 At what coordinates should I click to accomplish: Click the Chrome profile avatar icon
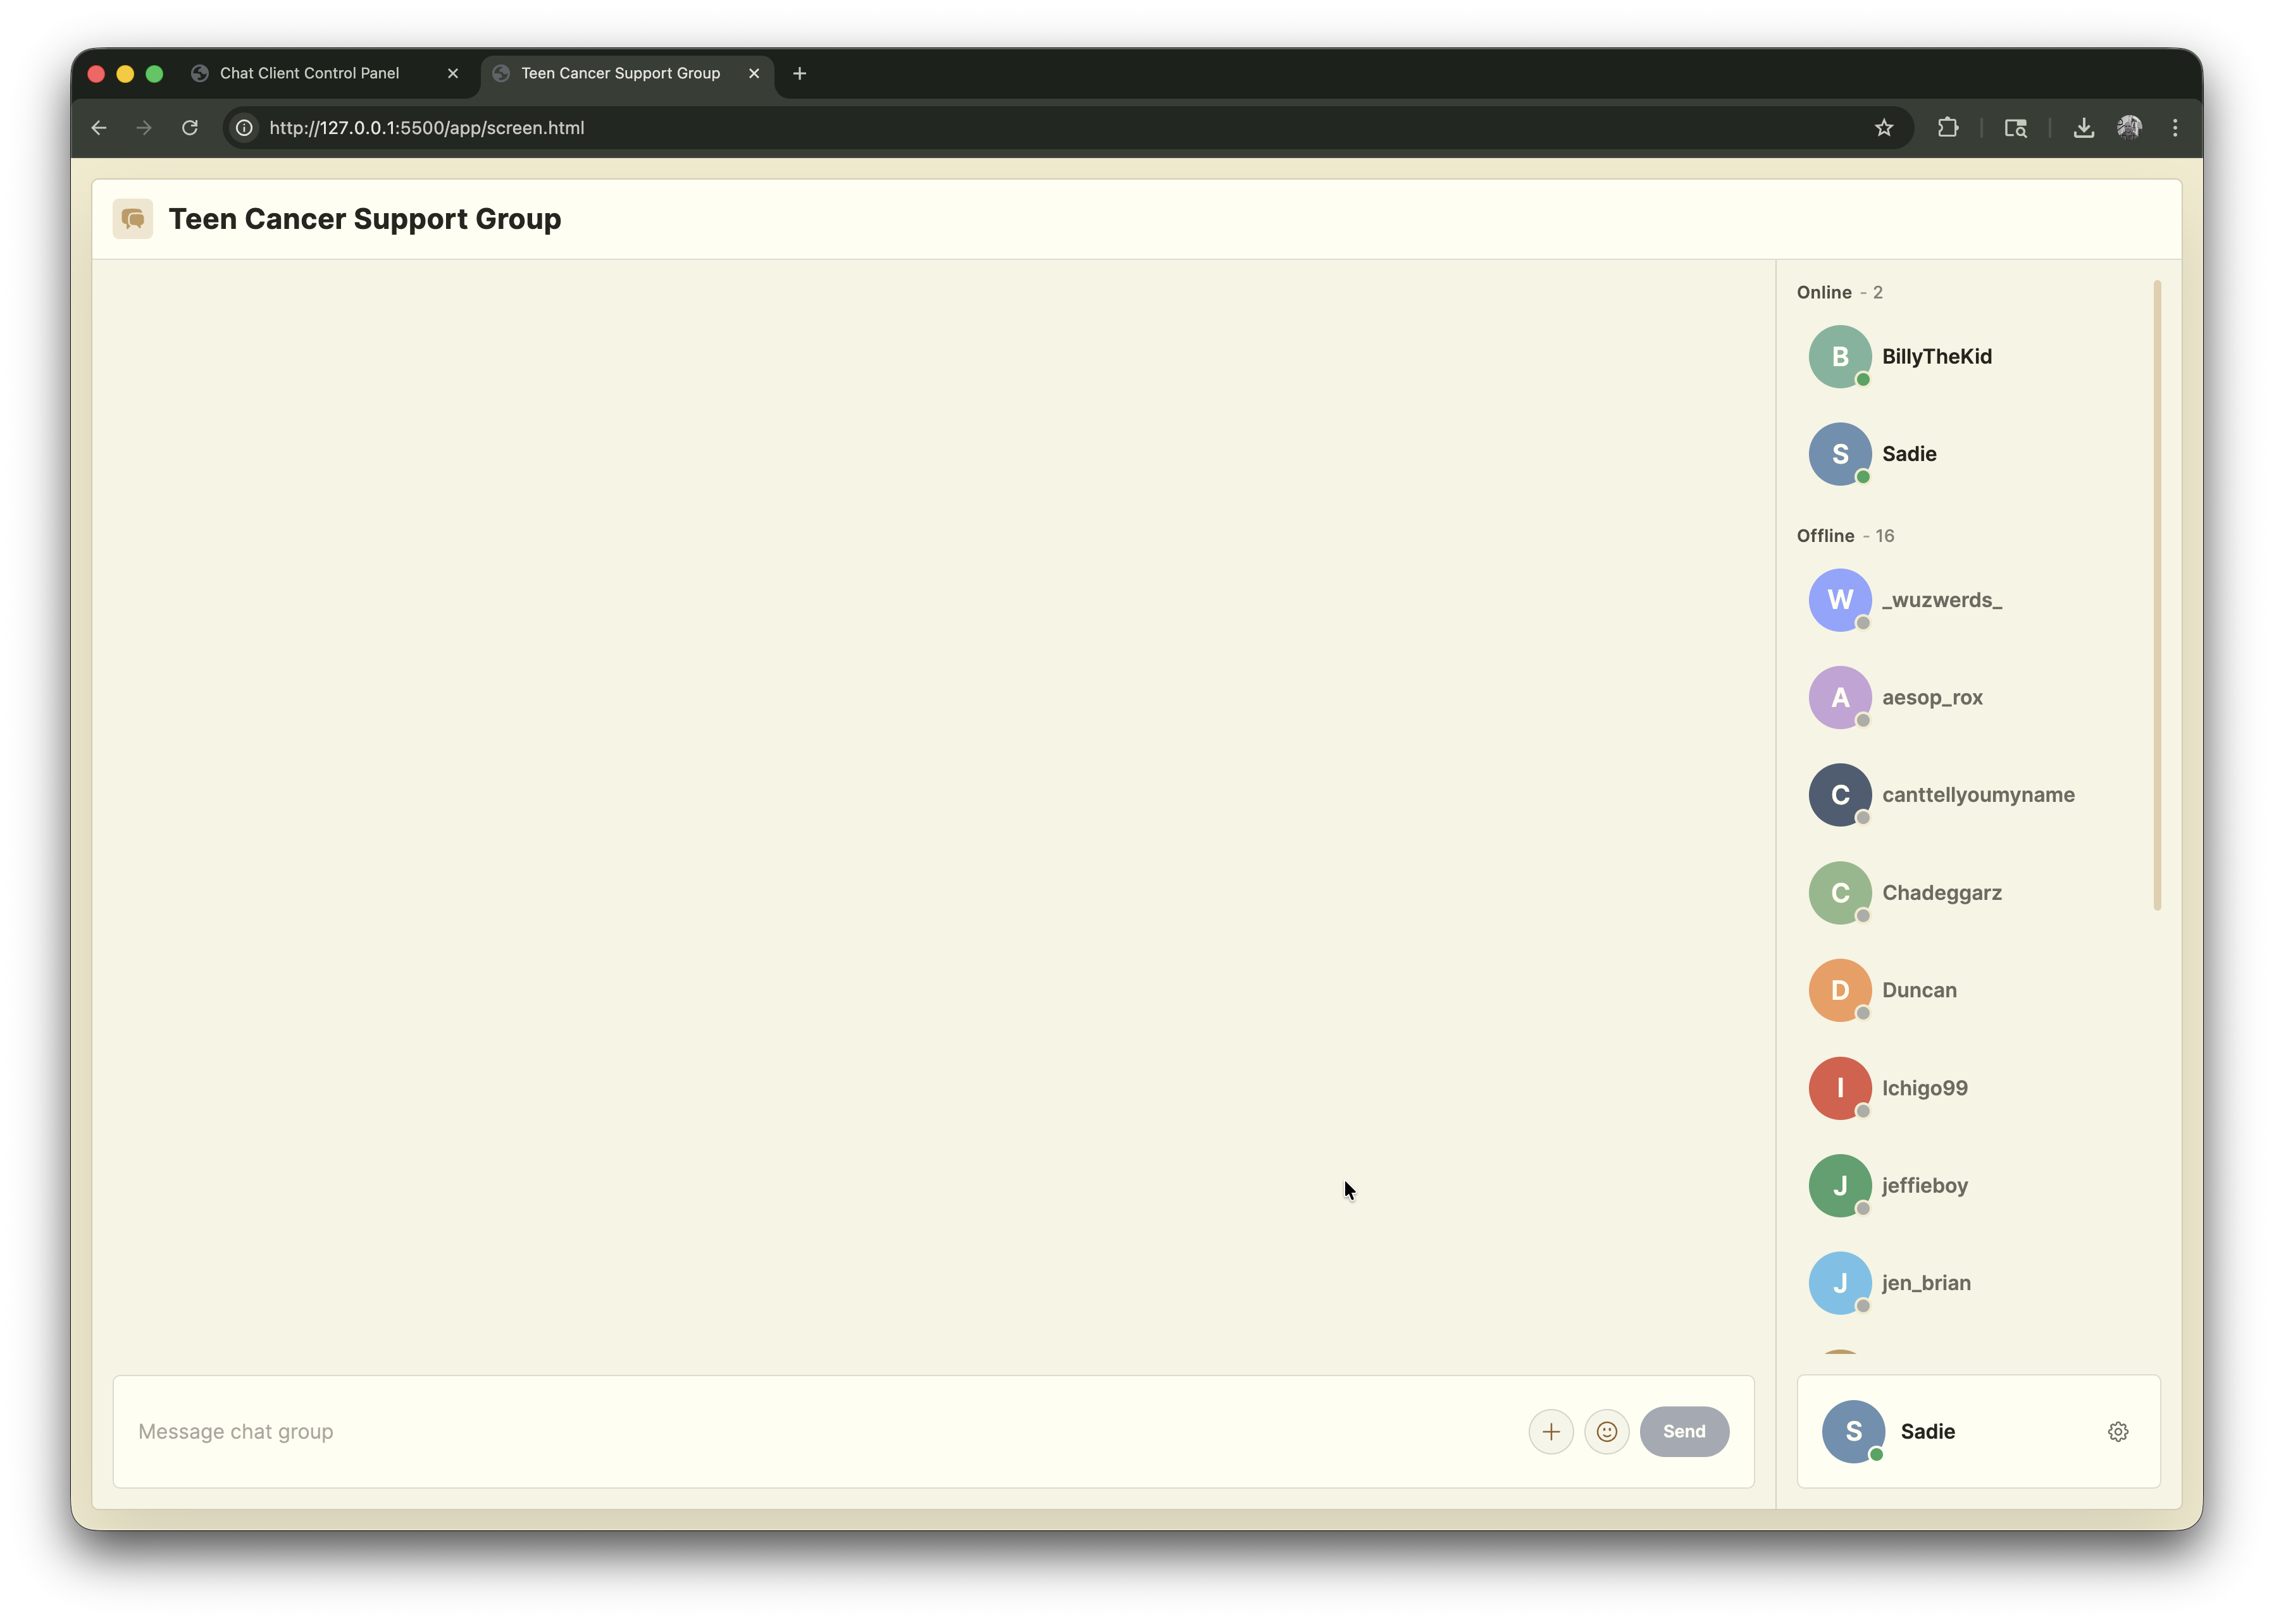coord(2131,127)
